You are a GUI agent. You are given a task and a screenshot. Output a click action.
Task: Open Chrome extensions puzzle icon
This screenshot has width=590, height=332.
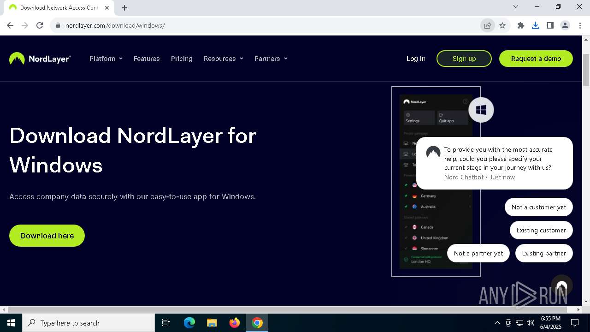[521, 25]
